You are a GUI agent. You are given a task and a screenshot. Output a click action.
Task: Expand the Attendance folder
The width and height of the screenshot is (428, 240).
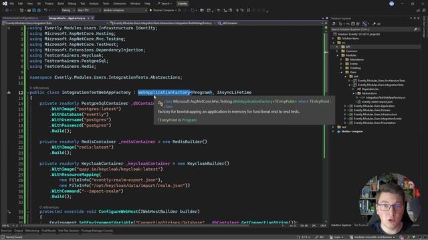(x=341, y=59)
